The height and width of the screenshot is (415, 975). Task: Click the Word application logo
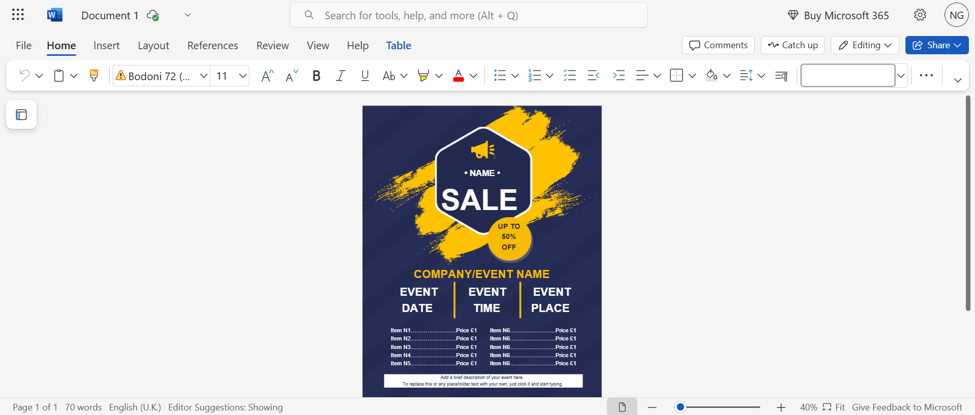click(54, 15)
